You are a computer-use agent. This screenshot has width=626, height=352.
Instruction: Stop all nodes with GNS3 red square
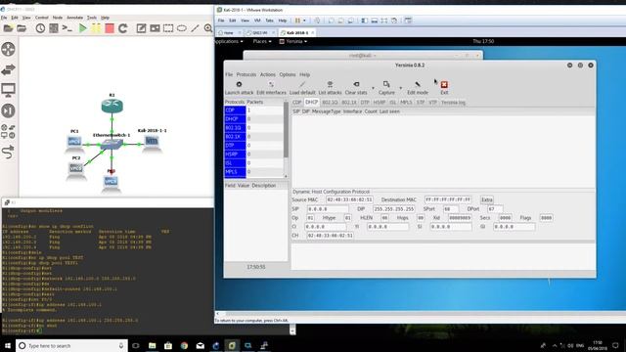pos(110,28)
